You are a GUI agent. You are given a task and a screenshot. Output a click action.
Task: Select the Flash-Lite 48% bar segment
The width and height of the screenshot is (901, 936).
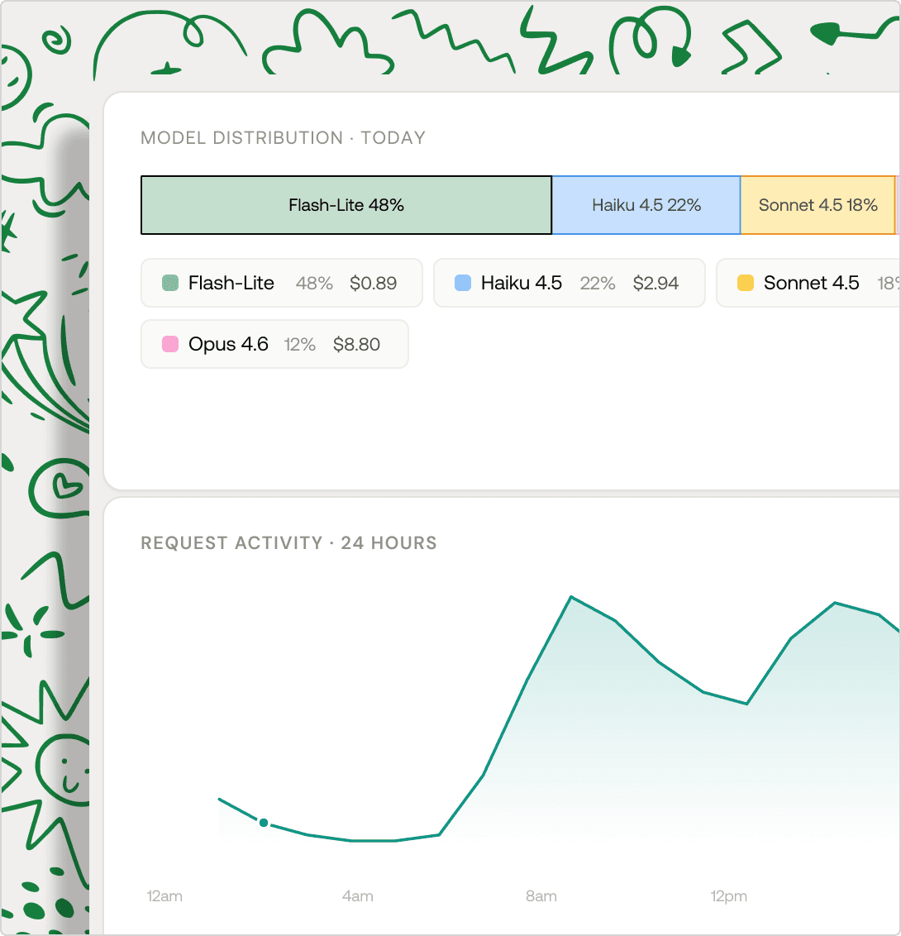coord(346,205)
